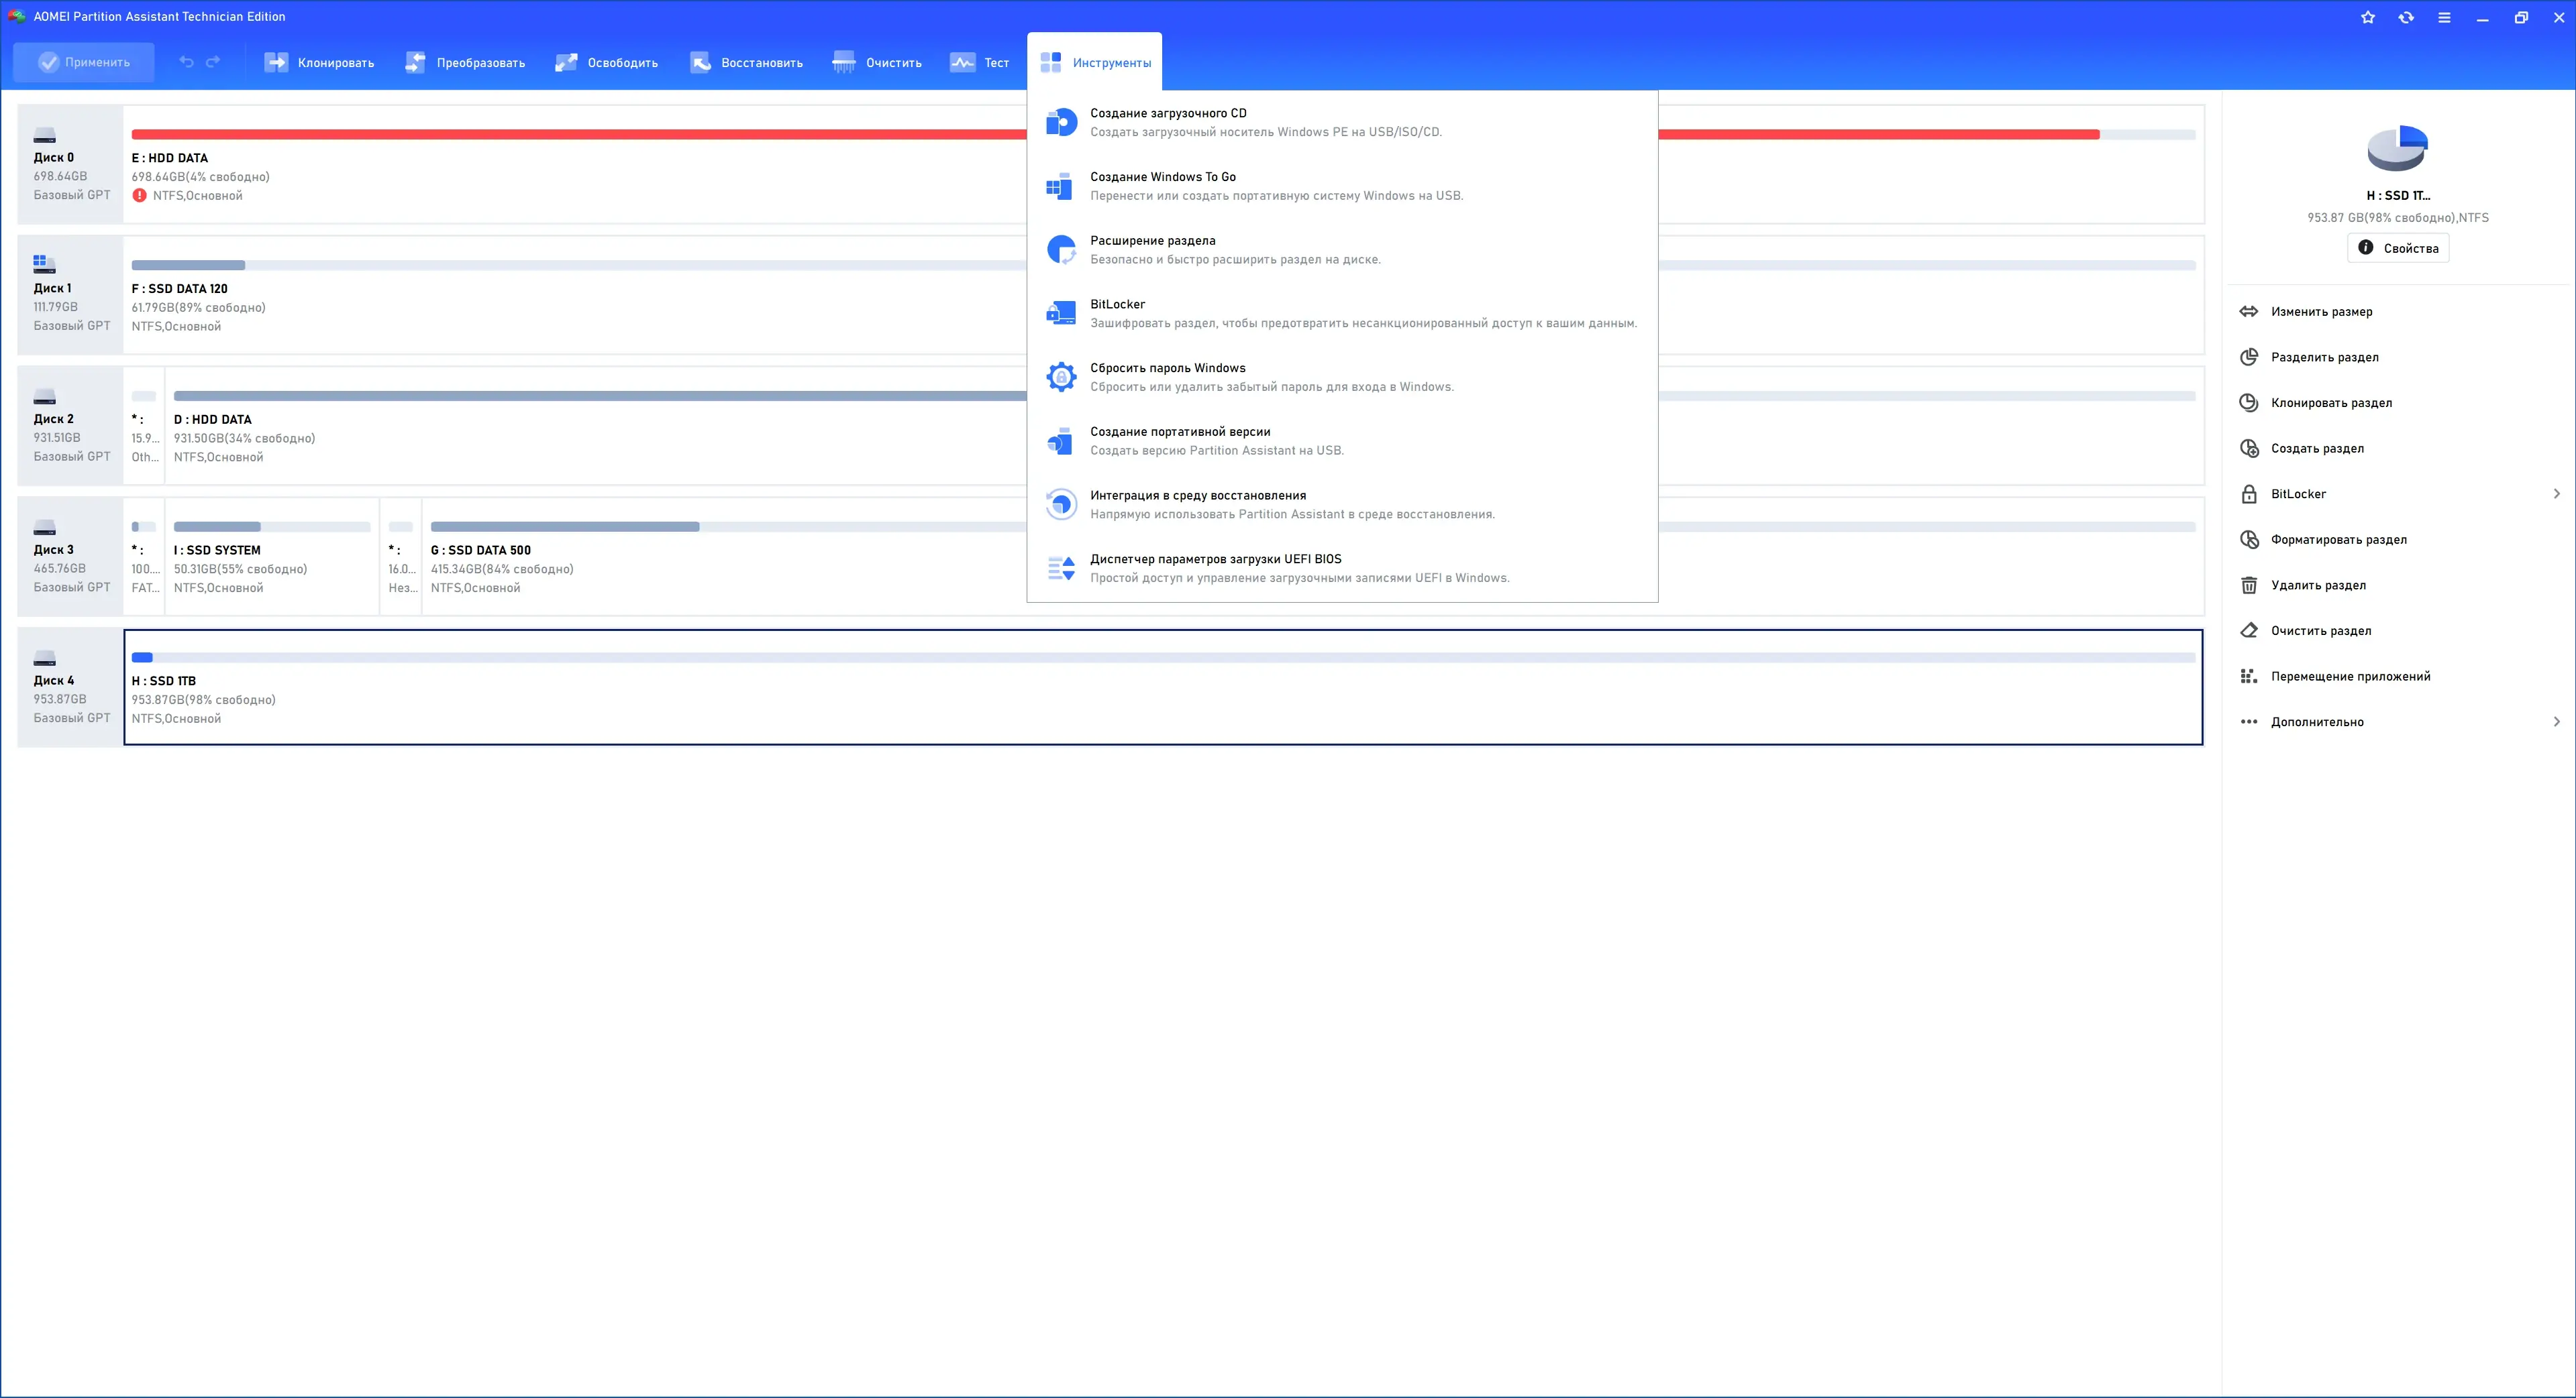The width and height of the screenshot is (2576, 1398).
Task: Expand the Дополнительно submenu chevron
Action: [x=2556, y=721]
